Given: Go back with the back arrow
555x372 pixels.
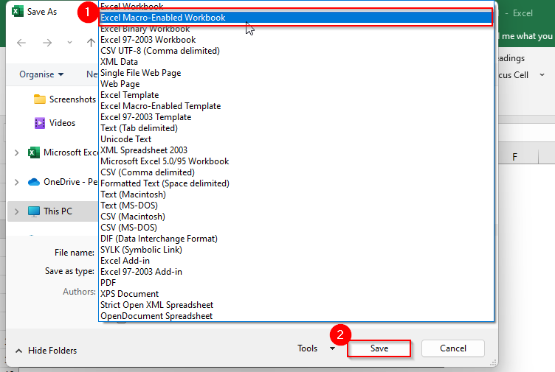Looking at the screenshot, I should pos(21,43).
